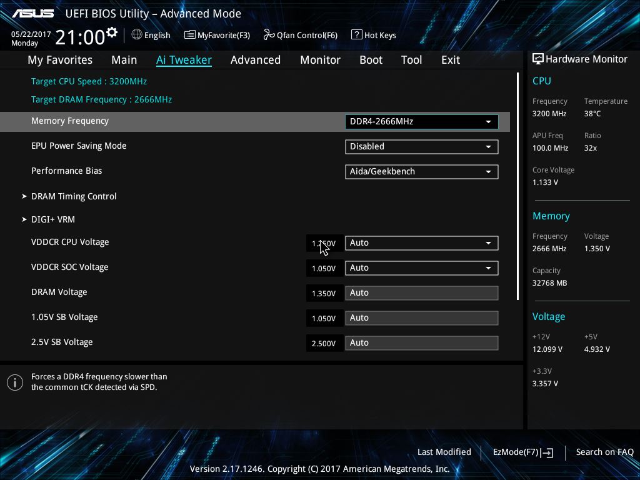Switch to the Advanced tab
Screen dimensions: 640x480
[x=255, y=60]
